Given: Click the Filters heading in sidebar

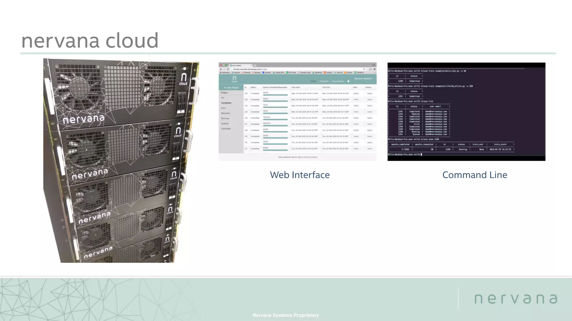Looking at the screenshot, I should pos(224,93).
